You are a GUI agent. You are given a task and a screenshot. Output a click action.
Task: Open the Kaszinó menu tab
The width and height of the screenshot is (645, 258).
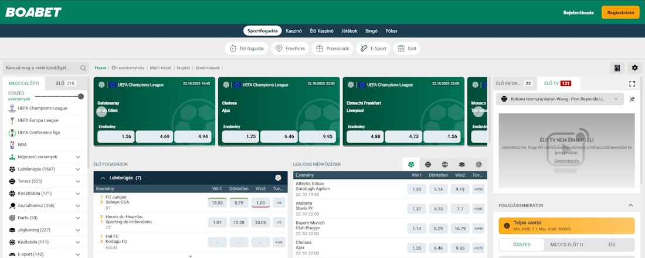pyautogui.click(x=294, y=30)
